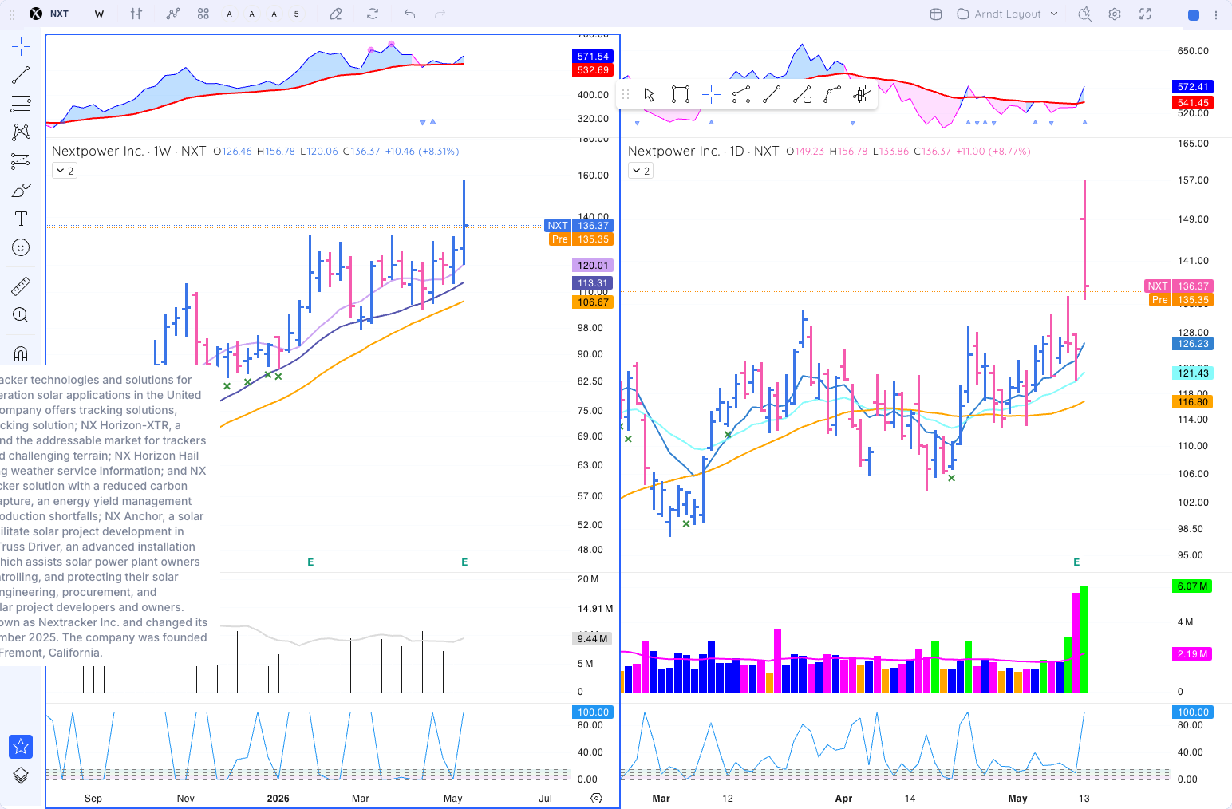
Task: Open the layout setup selector
Action: [x=936, y=14]
